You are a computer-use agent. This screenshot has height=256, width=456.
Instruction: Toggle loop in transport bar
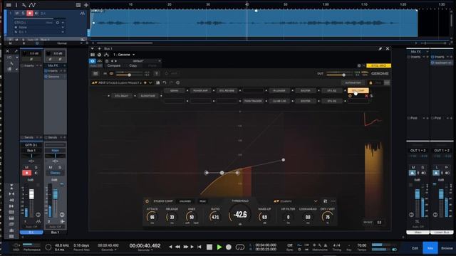[240, 247]
